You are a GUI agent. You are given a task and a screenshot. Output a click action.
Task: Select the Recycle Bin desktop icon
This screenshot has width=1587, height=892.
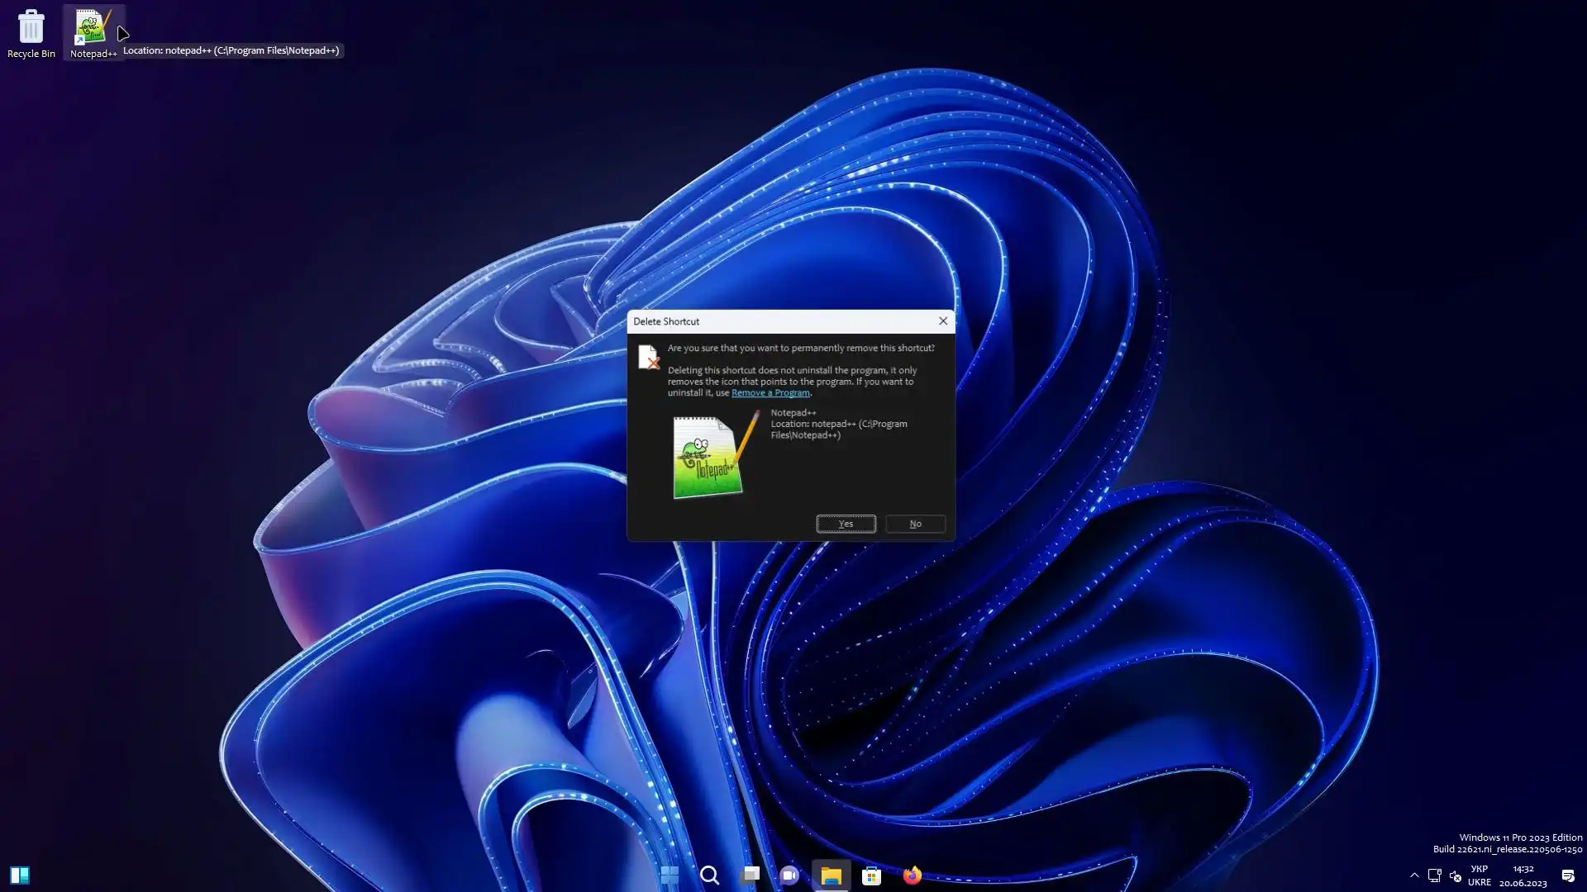click(31, 33)
